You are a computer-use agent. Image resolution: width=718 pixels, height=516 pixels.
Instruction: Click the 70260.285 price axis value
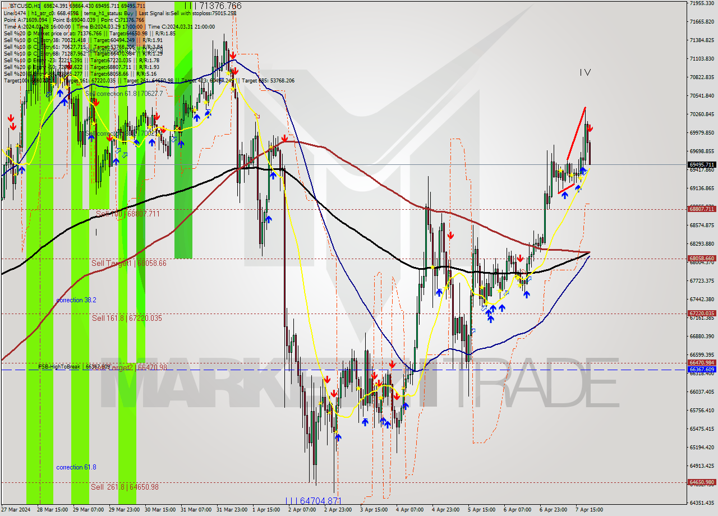coord(701,114)
